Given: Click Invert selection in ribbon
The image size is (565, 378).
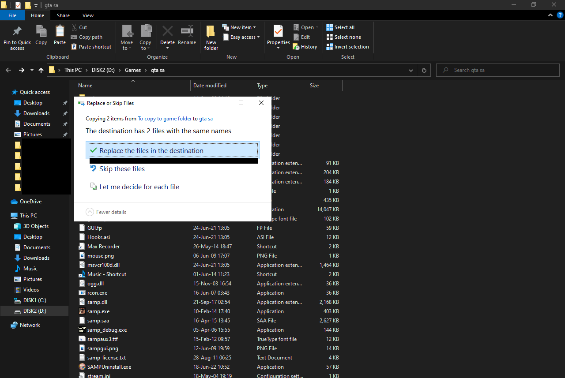Looking at the screenshot, I should click(x=347, y=47).
